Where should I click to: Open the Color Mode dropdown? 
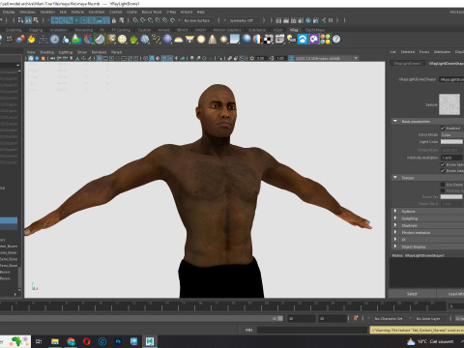452,134
